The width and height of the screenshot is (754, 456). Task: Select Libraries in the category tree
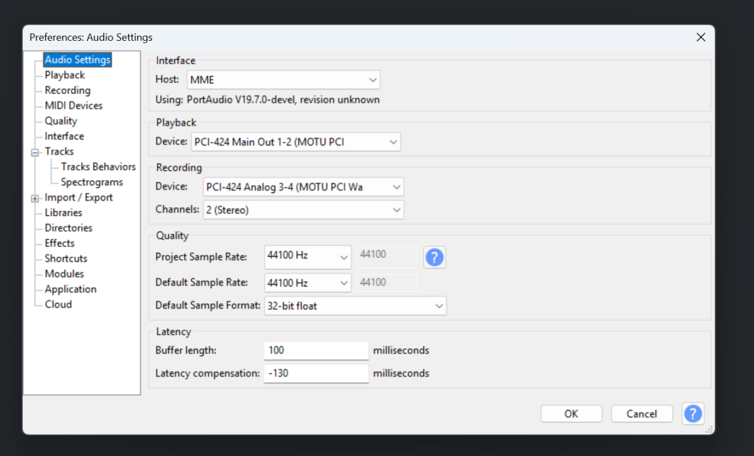[63, 213]
